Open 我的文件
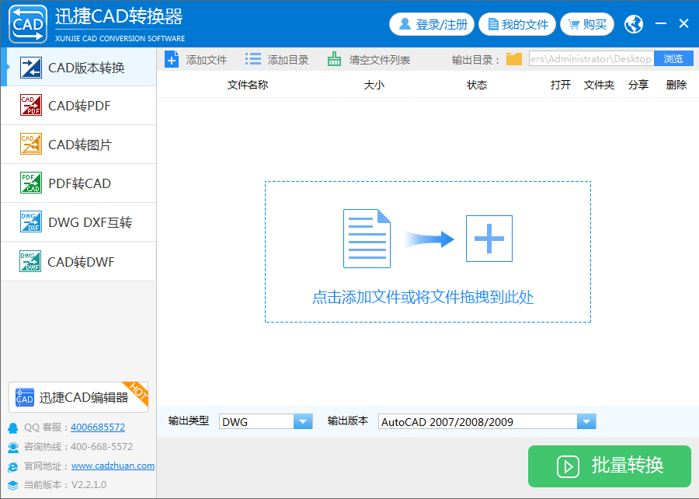 (517, 24)
